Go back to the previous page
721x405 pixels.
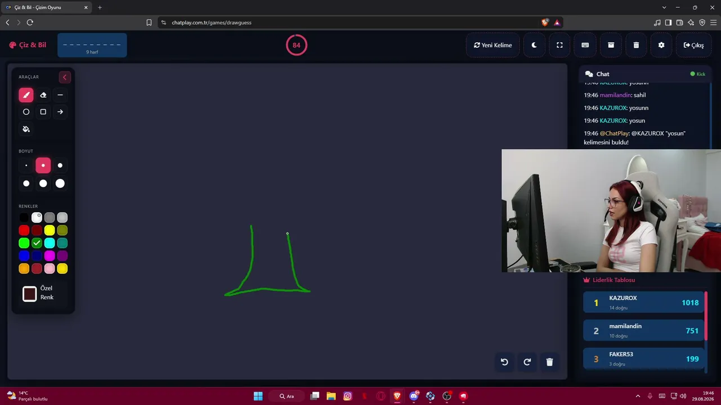point(7,22)
